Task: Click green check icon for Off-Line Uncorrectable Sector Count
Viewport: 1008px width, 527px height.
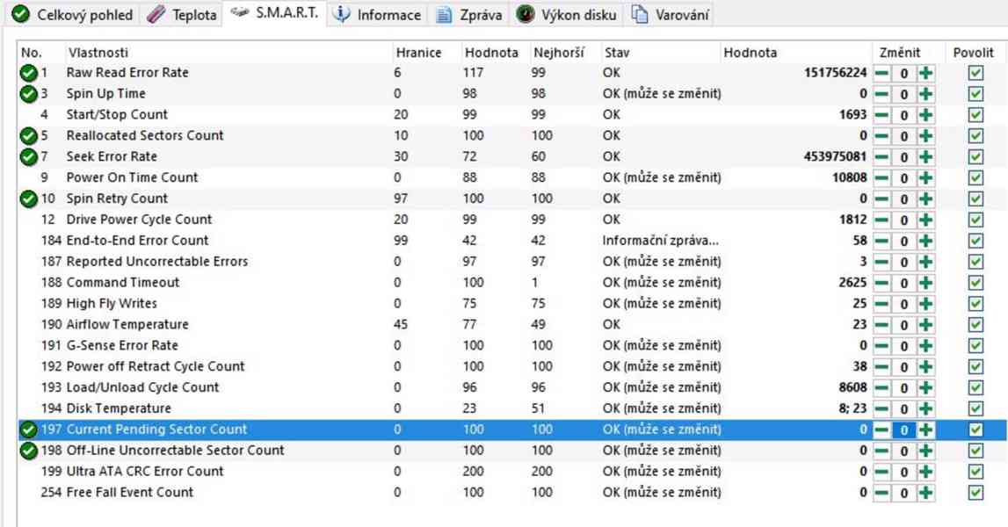Action: pos(28,451)
